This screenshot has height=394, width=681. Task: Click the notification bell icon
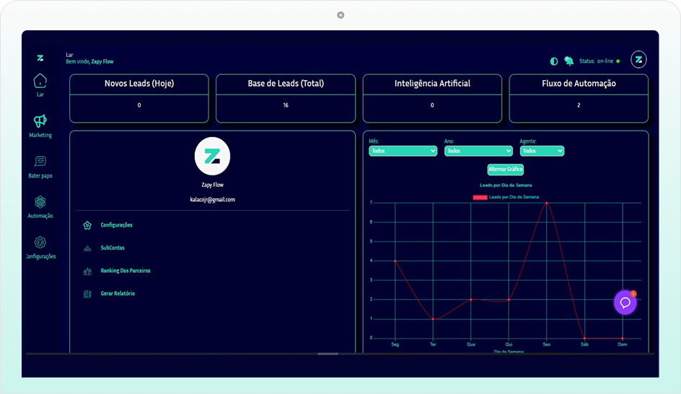(568, 61)
